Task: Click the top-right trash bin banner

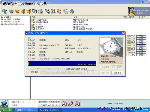Action: pos(139,11)
